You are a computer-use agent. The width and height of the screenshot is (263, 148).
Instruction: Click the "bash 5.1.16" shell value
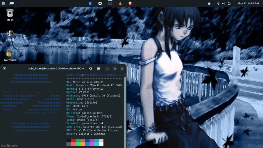coord(85,99)
